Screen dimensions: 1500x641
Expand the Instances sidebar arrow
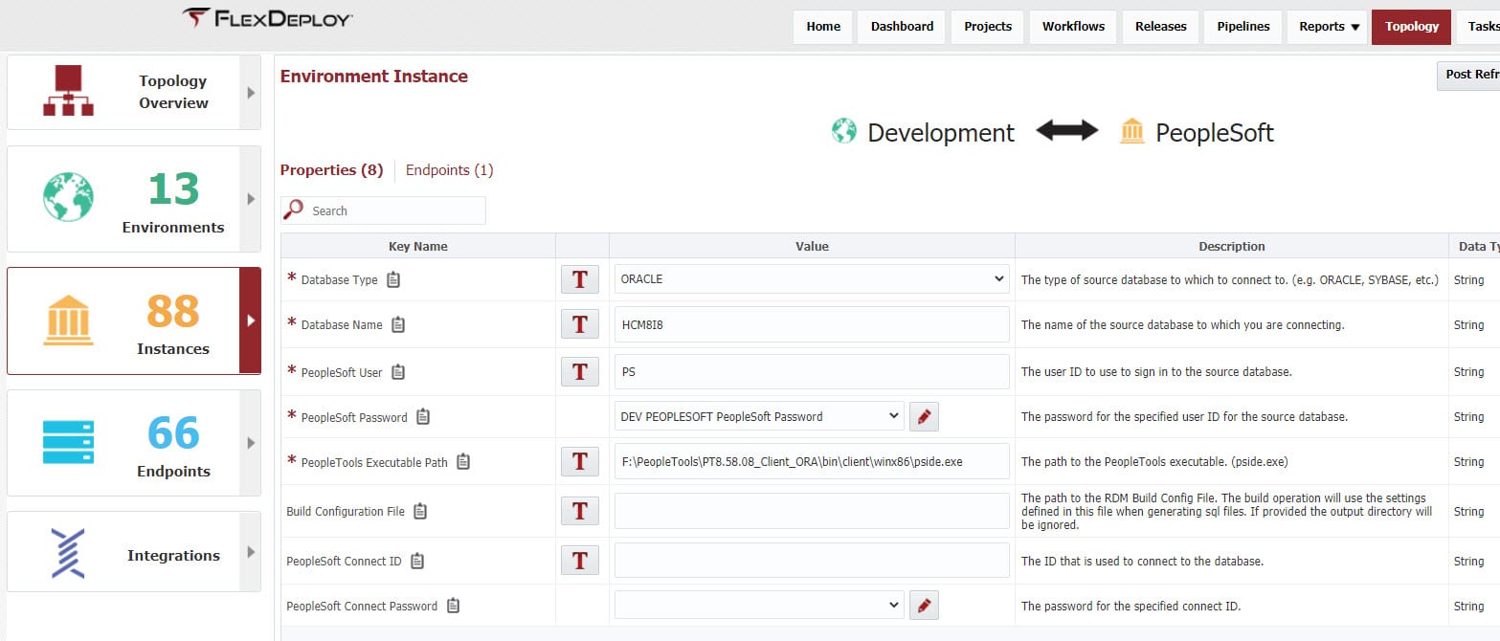click(x=251, y=320)
